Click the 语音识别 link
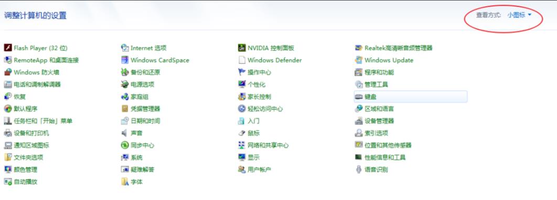Viewport: 557px width, 200px height. (376, 170)
